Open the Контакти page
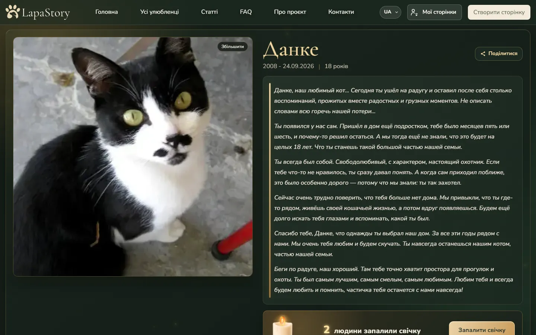 click(x=341, y=12)
